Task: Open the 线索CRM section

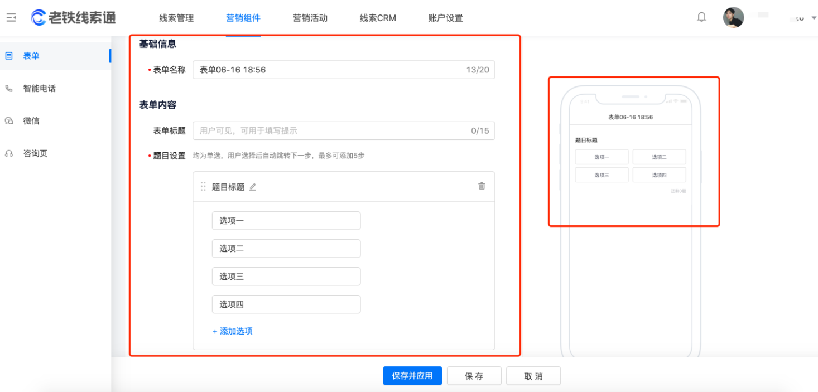Action: (x=377, y=18)
